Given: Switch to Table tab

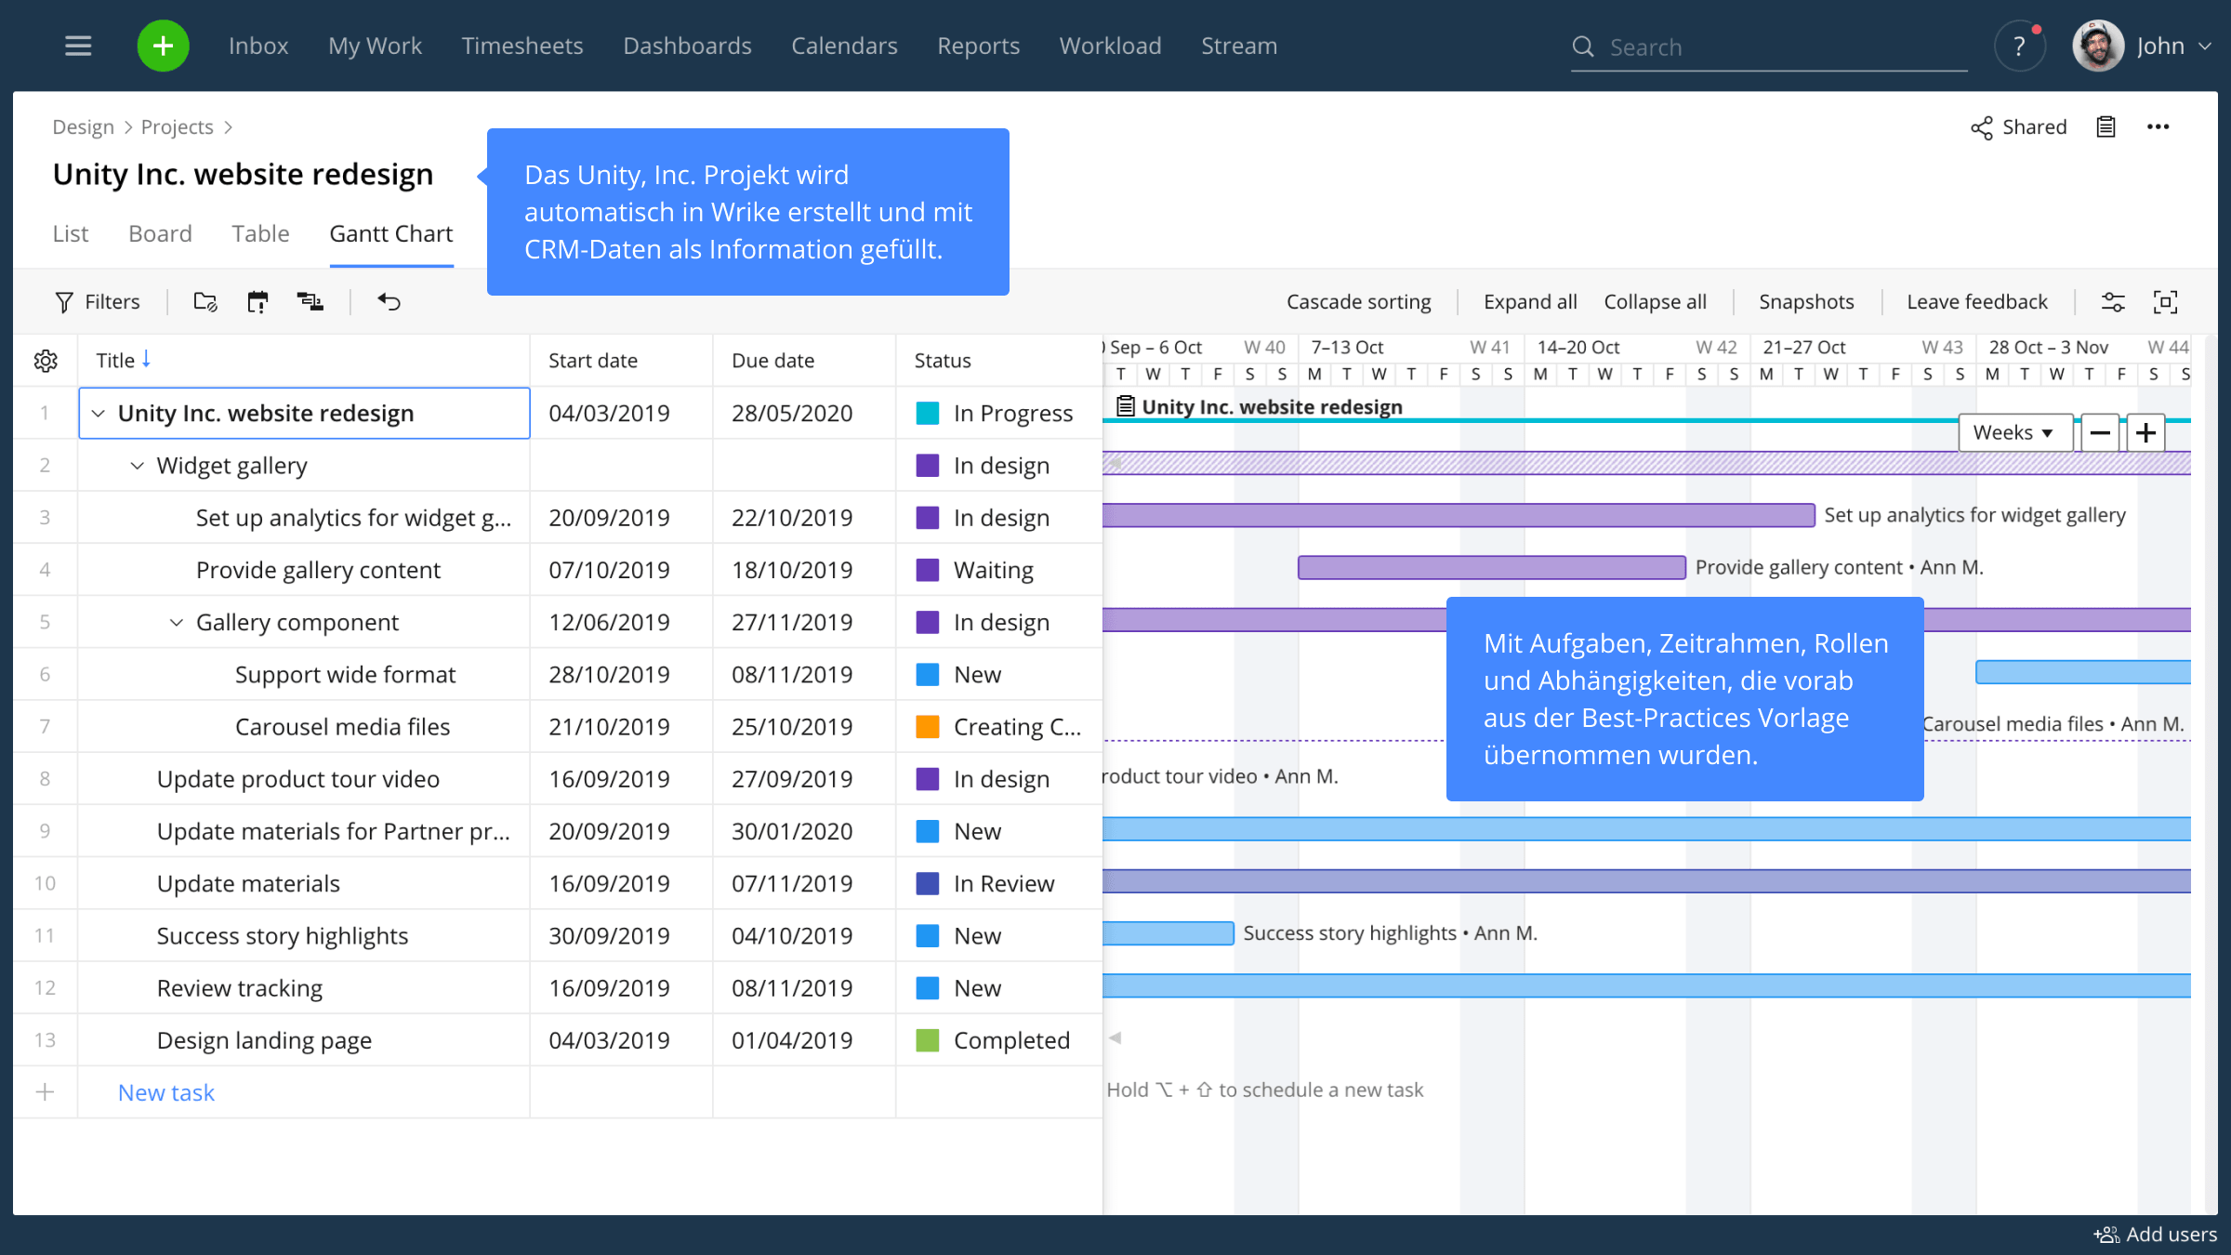Looking at the screenshot, I should point(260,233).
